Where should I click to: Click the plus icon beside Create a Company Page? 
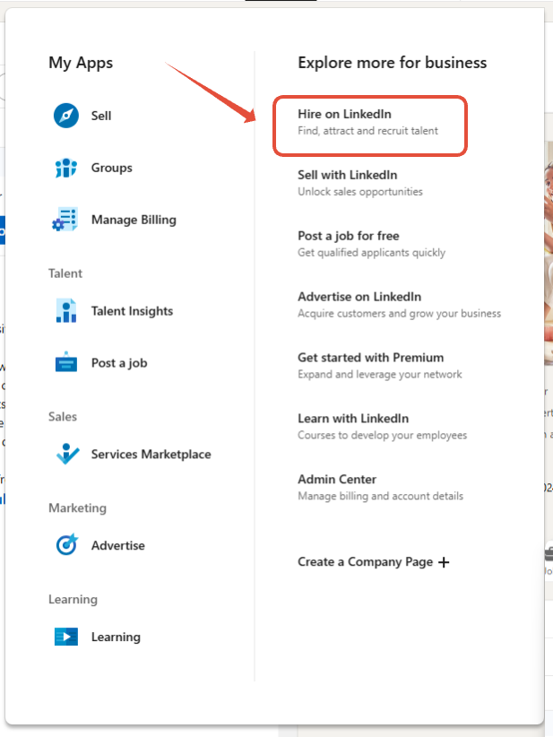[444, 562]
